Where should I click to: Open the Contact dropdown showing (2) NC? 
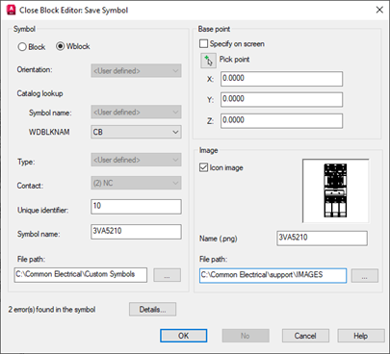tap(136, 183)
